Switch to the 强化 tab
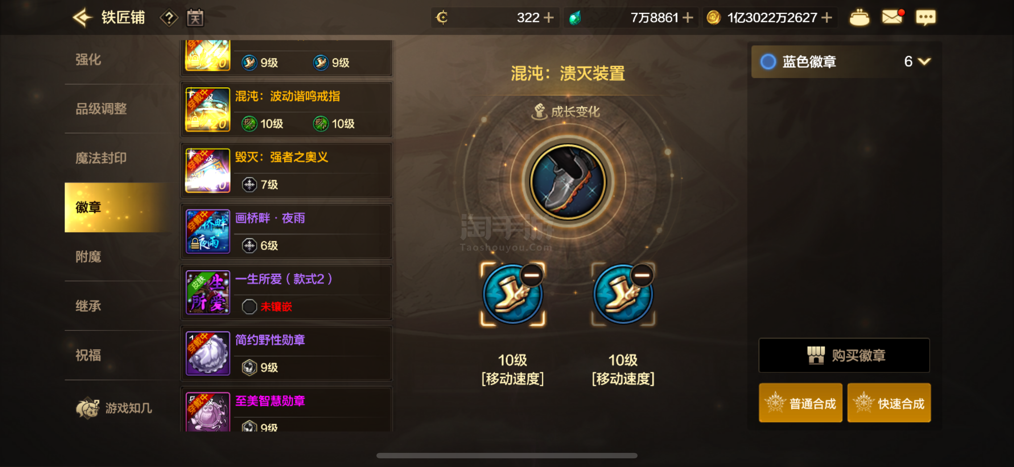The image size is (1014, 467). 88,60
